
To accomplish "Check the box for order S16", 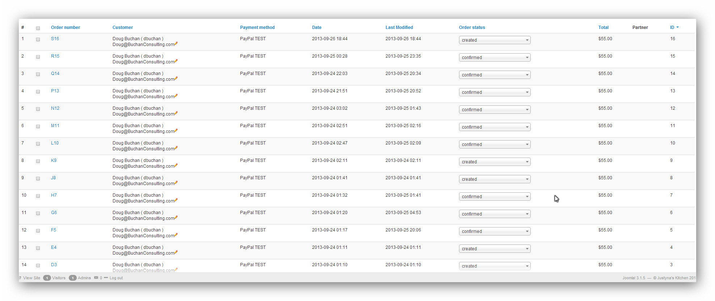I will pyautogui.click(x=38, y=39).
